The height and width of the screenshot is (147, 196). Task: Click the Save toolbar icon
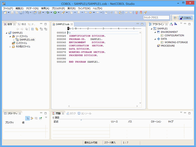(x=12, y=13)
